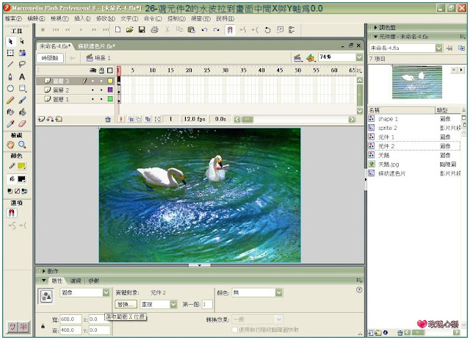Image resolution: width=470 pixels, height=340 pixels.
Task: Select the Paint Bucket tool
Action: click(22, 112)
